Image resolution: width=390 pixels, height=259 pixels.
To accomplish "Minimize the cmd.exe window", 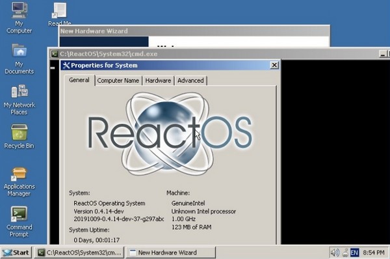I will (383, 54).
